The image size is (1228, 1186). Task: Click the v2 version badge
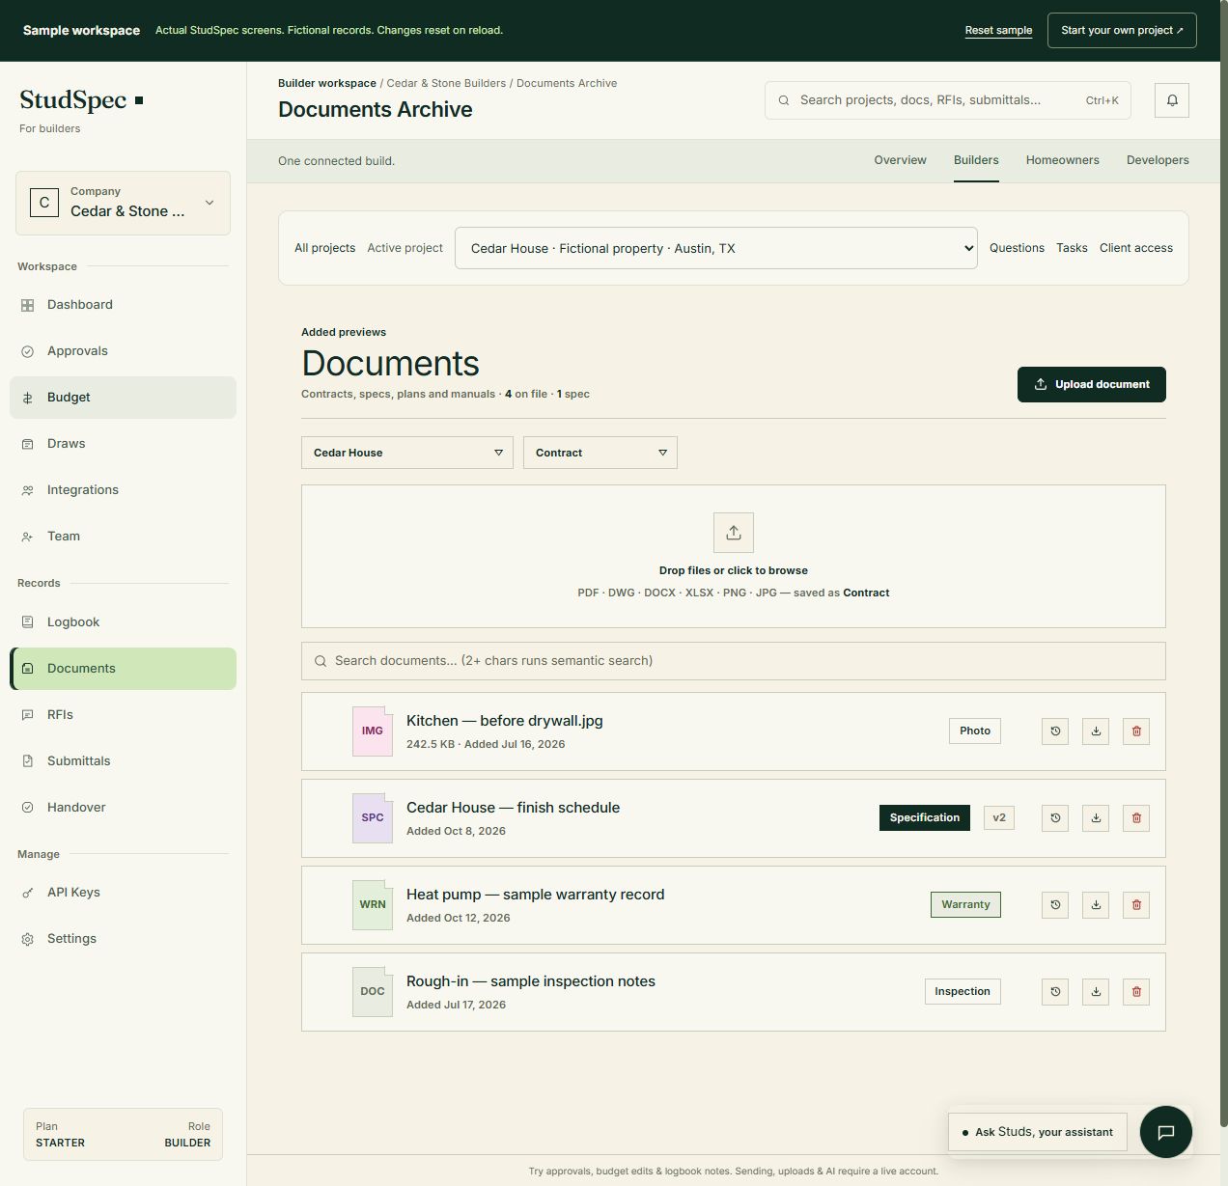click(x=999, y=818)
